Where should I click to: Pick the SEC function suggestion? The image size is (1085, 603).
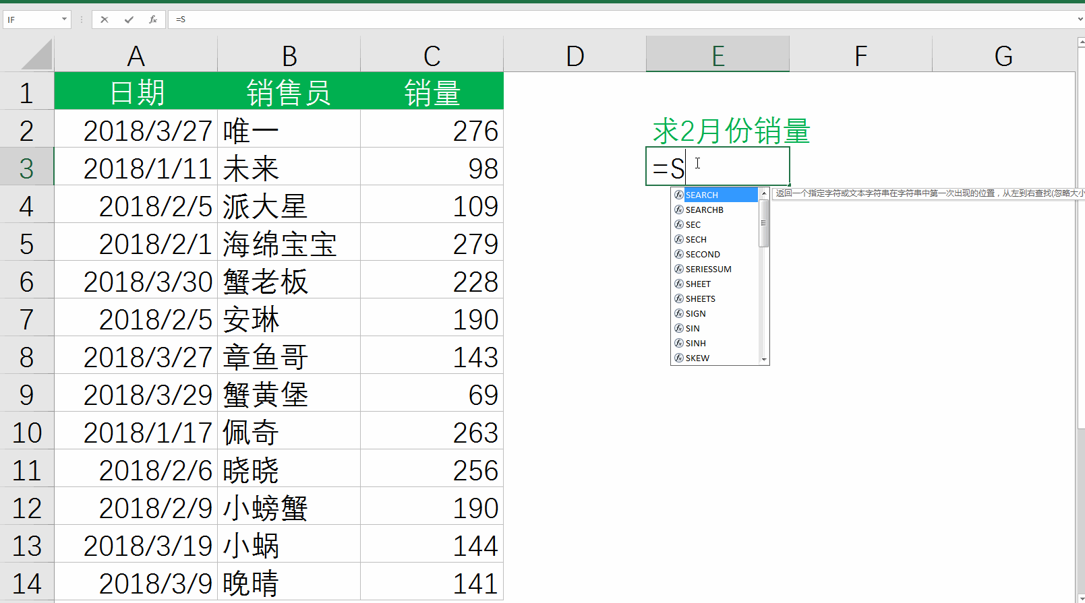[x=715, y=224]
